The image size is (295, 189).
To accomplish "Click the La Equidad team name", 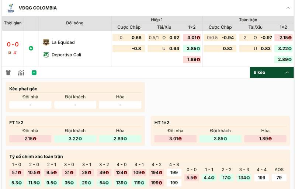I will [63, 42].
